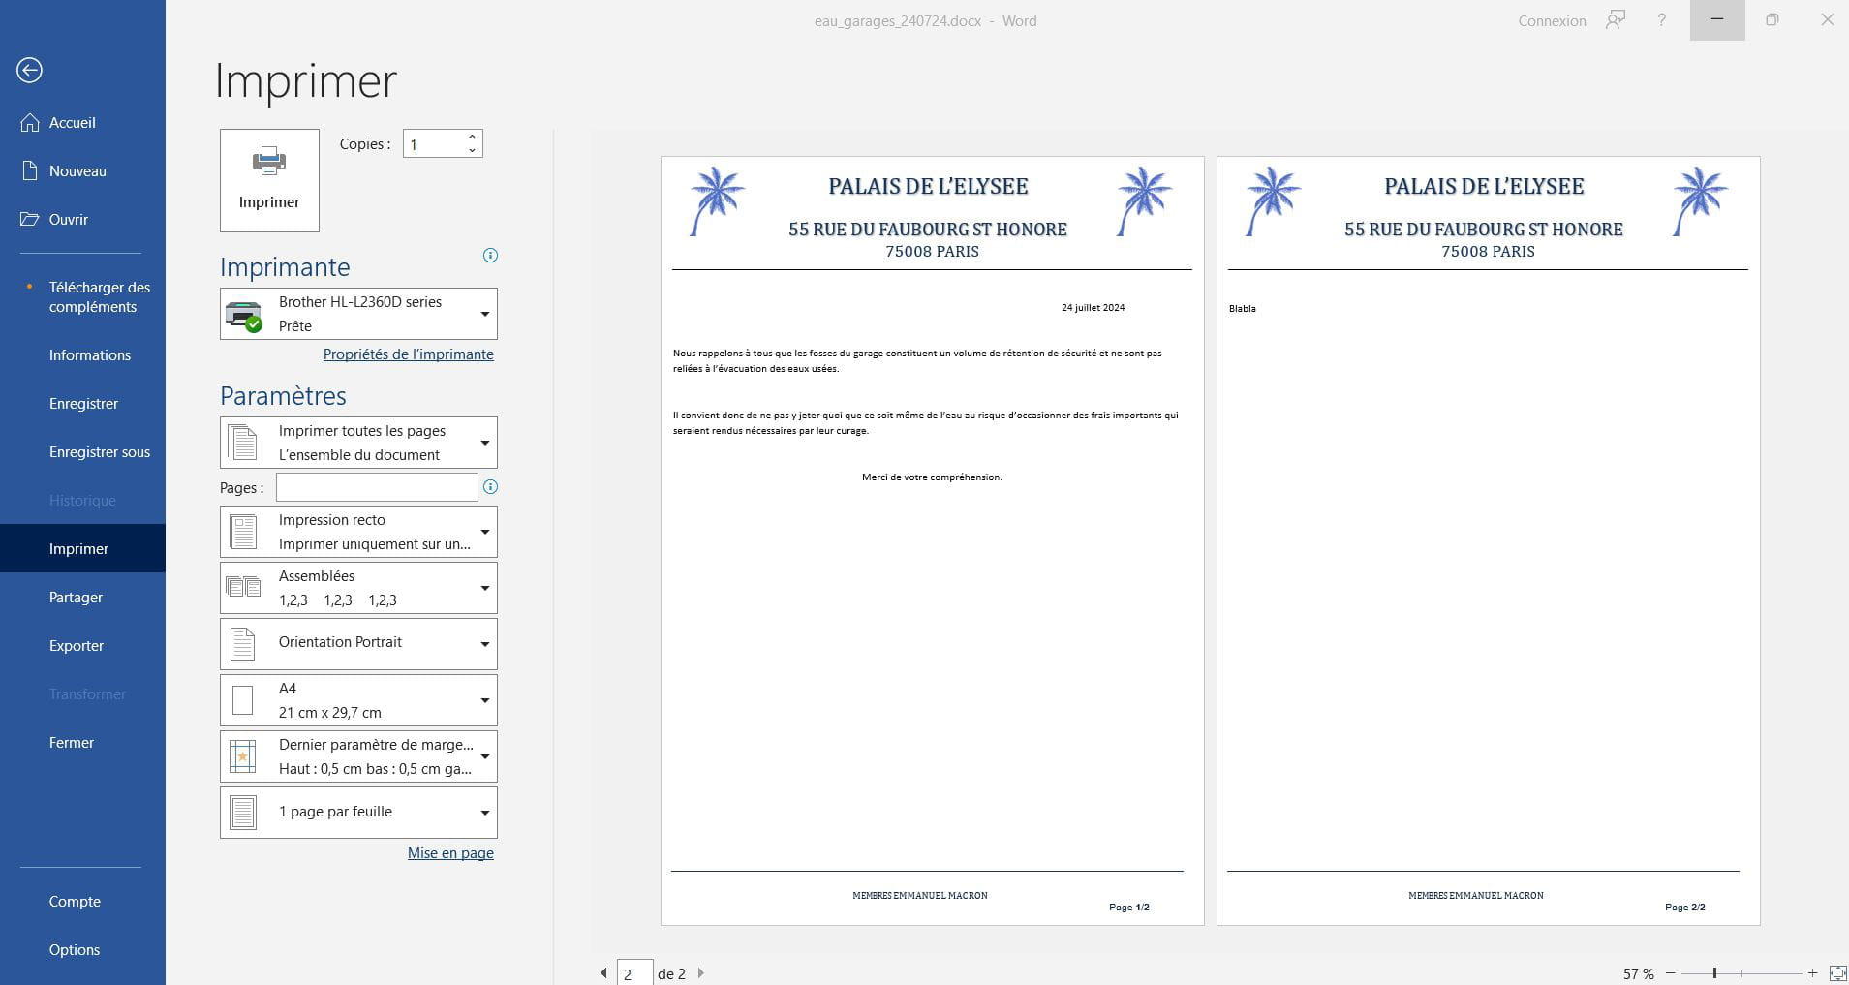Go to next page with right arrow
Image resolution: width=1849 pixels, height=985 pixels.
(x=700, y=973)
